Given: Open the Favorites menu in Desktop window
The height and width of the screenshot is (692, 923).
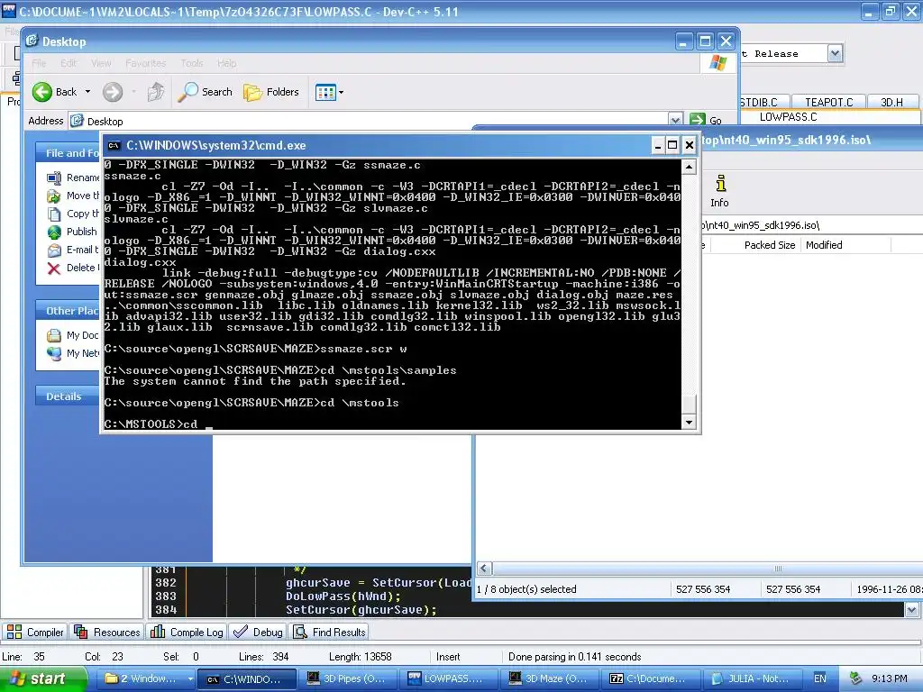Looking at the screenshot, I should 145,63.
